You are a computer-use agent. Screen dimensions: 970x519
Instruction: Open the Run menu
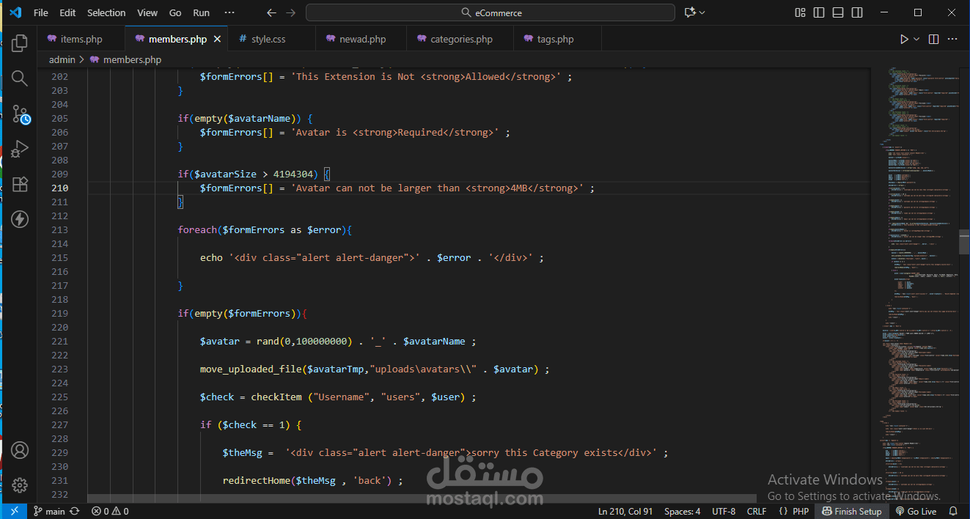tap(201, 12)
